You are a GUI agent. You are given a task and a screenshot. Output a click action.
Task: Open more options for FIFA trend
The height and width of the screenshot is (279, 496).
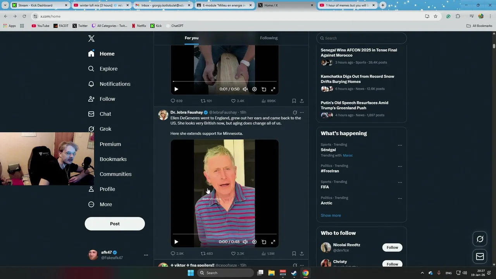pos(400,182)
